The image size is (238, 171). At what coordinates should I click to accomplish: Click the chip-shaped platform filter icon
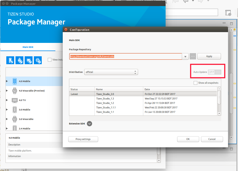38,60
